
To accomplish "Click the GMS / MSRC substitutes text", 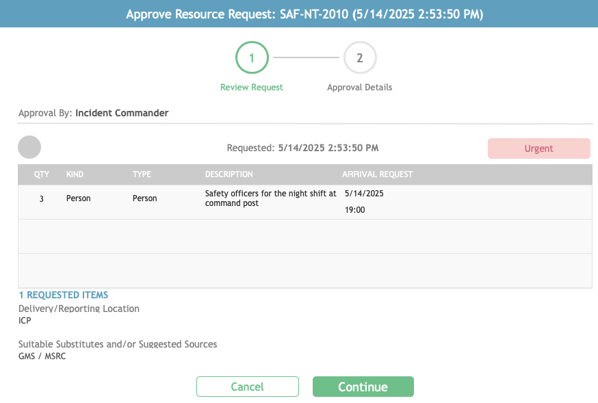I will click(x=42, y=356).
